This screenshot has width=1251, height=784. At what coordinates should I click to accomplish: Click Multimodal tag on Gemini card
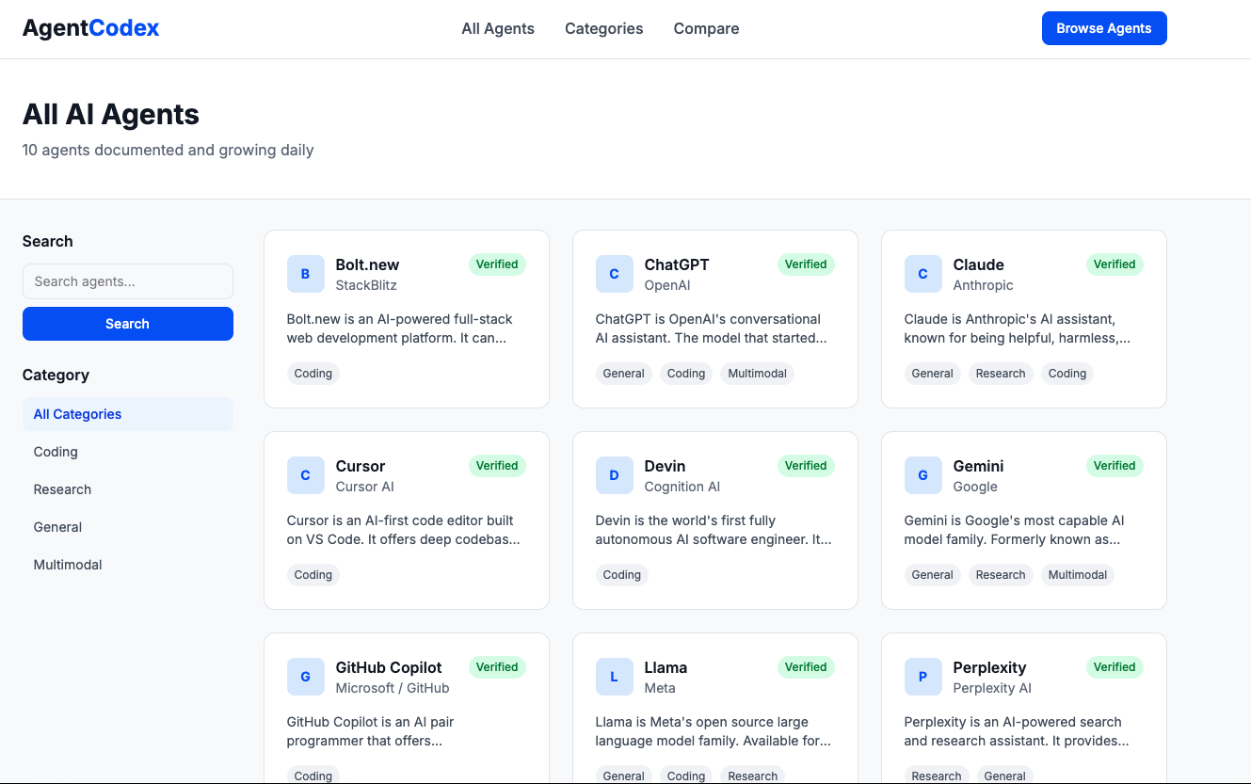(x=1078, y=575)
